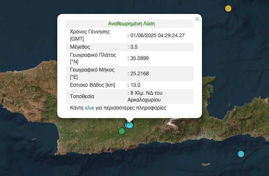Click the location text '8 Χλμ. ΝΔ του Αρκαλοχωρίου'

pyautogui.click(x=145, y=96)
